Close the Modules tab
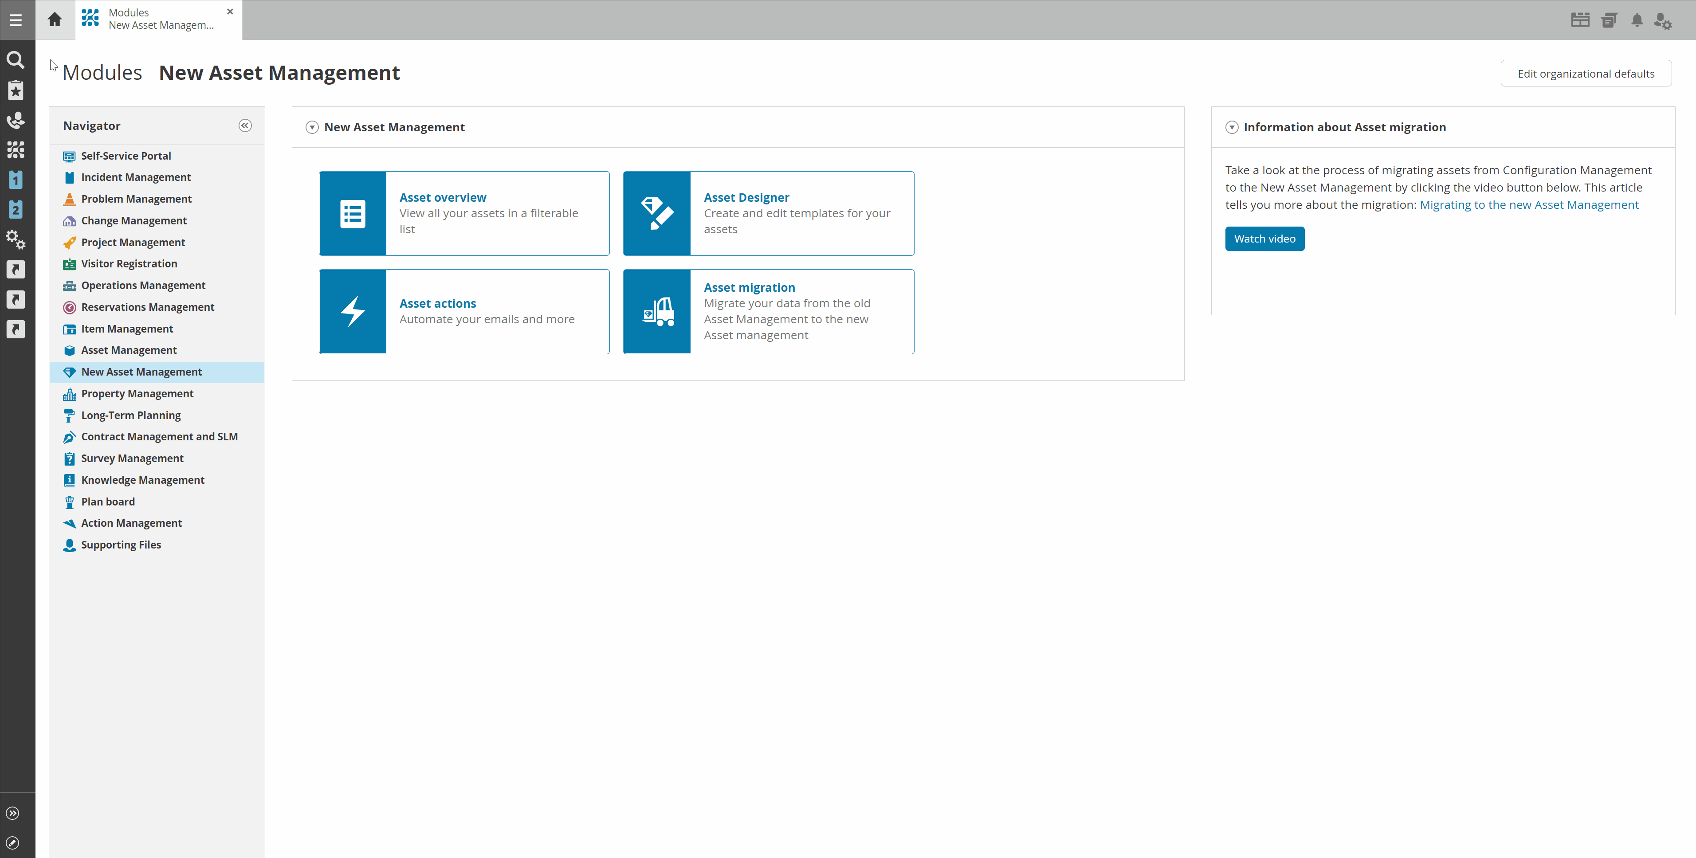 click(230, 12)
